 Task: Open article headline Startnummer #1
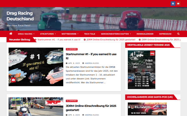[91, 56]
